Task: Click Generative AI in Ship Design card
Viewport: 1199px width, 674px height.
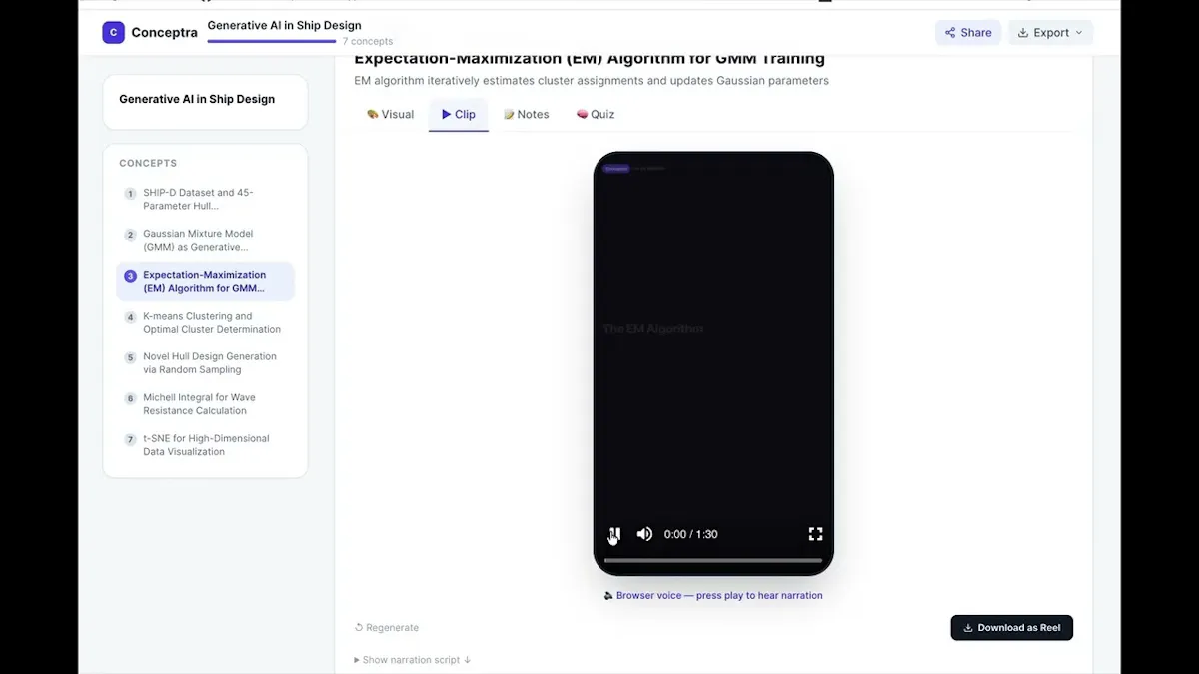Action: point(205,102)
